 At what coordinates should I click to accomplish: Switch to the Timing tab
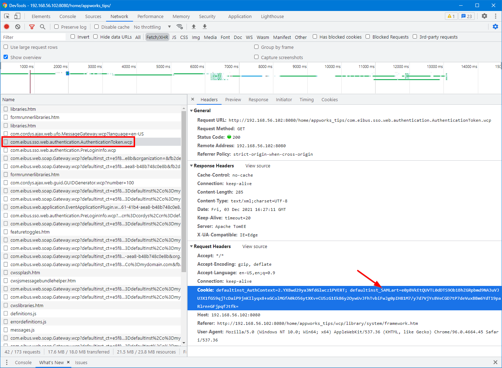pos(306,100)
